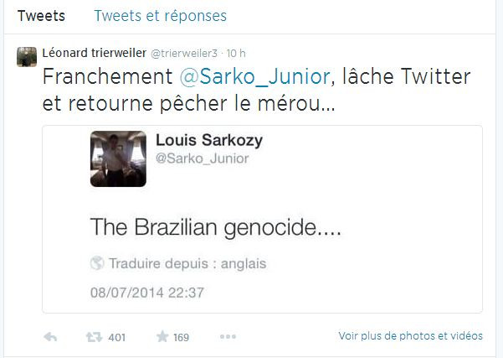
Task: Click Louis Sarkozy's profile picture in screenshot
Action: point(118,158)
